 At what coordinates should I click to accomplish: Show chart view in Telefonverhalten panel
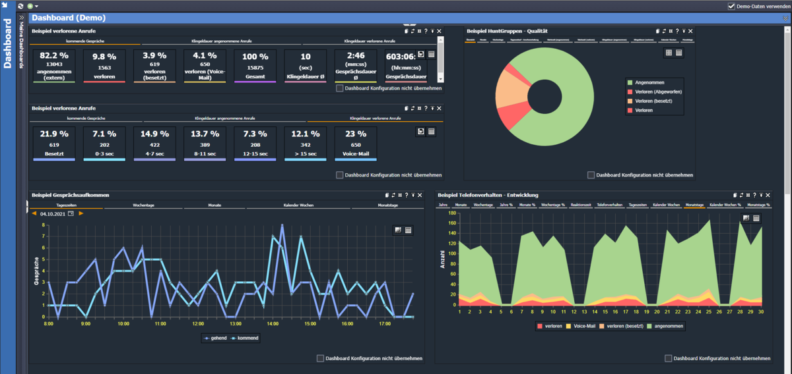746,218
